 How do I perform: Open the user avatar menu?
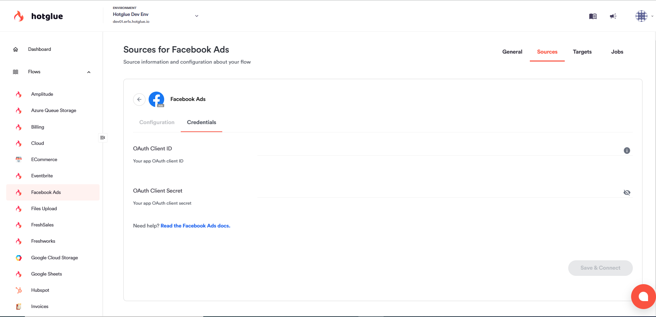pyautogui.click(x=641, y=16)
